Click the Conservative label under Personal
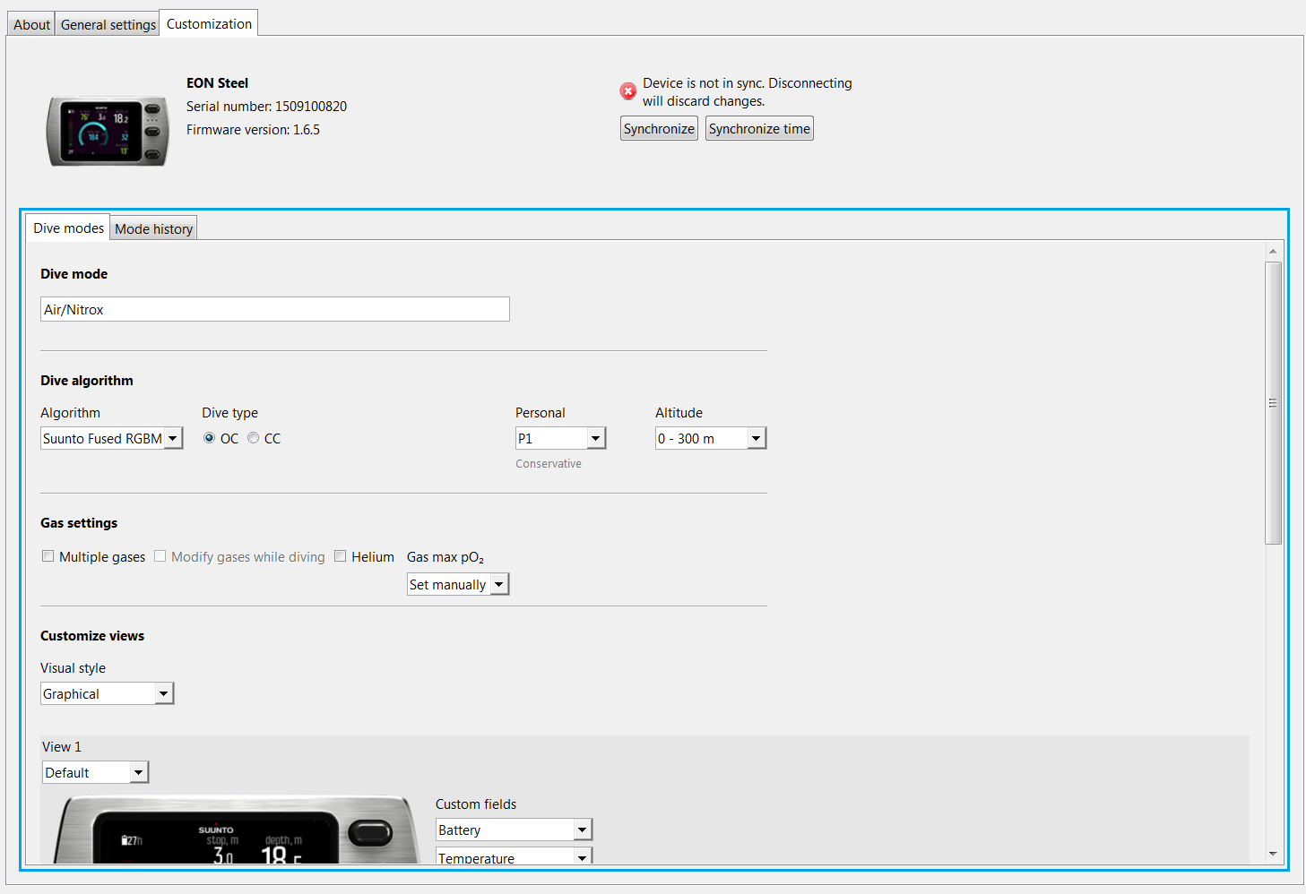This screenshot has width=1306, height=894. 549,463
